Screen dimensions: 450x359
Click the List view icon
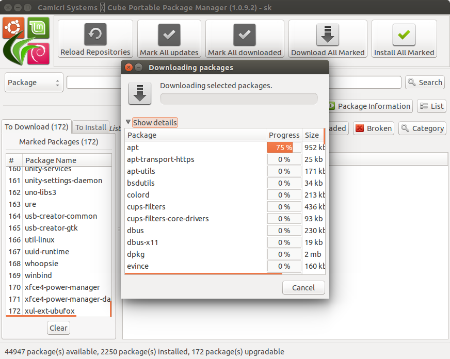424,106
